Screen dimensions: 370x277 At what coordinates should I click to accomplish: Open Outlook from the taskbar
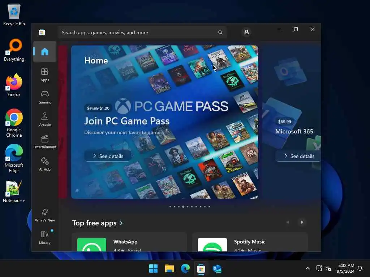217,268
